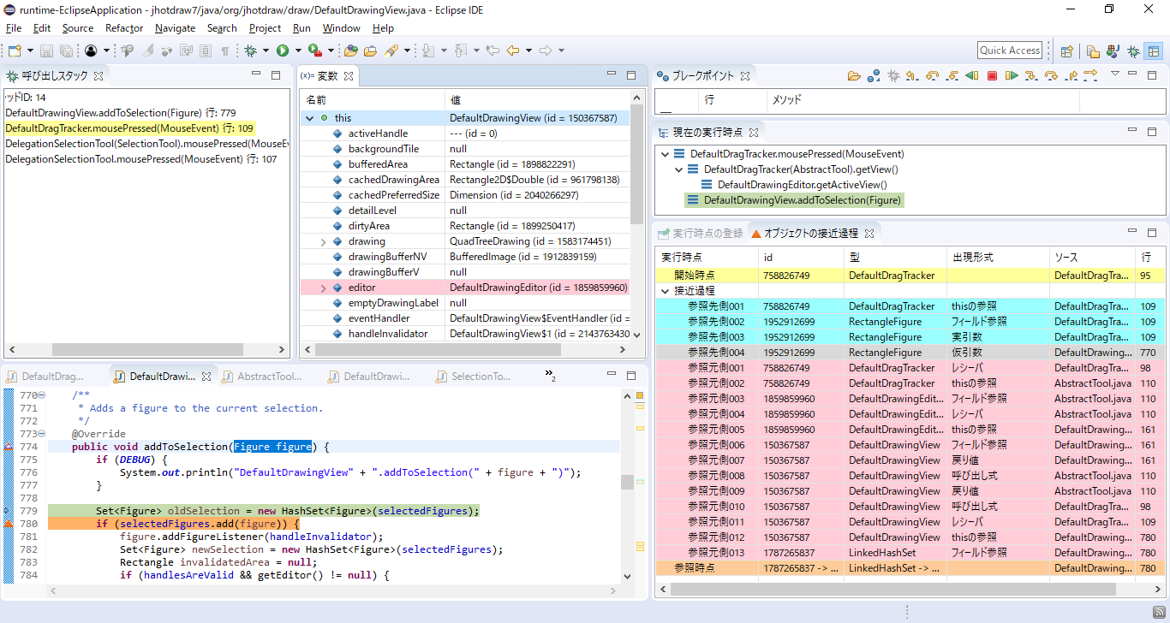Click the Save toolbar icon
This screenshot has width=1170, height=623.
pyautogui.click(x=46, y=50)
